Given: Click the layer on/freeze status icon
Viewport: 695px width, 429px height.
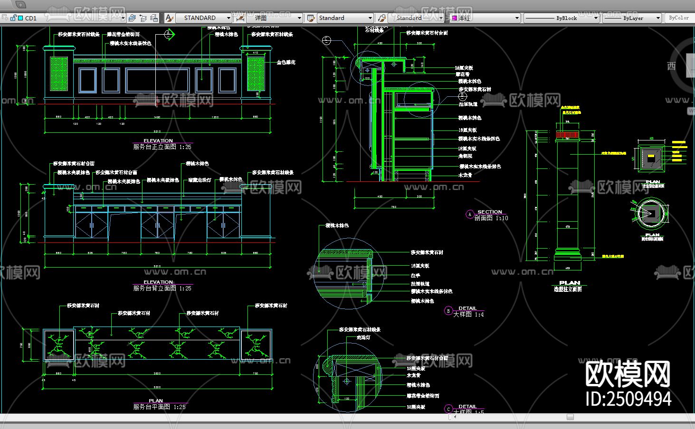Looking at the screenshot, I should pos(5,18).
